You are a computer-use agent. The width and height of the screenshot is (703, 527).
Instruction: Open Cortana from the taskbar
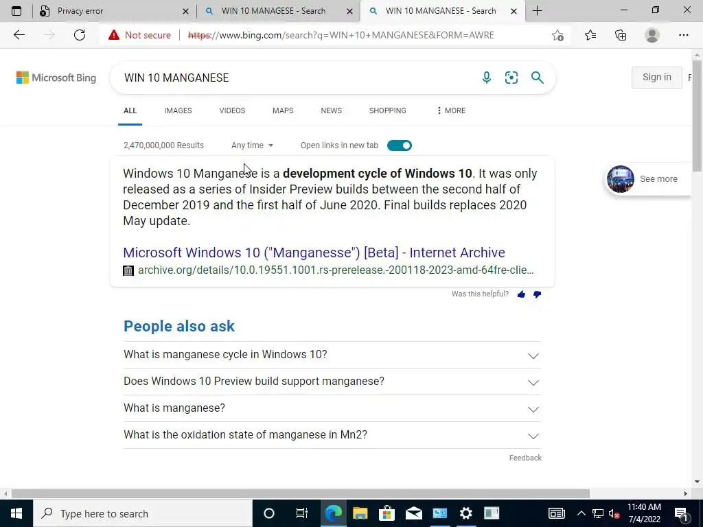(x=268, y=513)
